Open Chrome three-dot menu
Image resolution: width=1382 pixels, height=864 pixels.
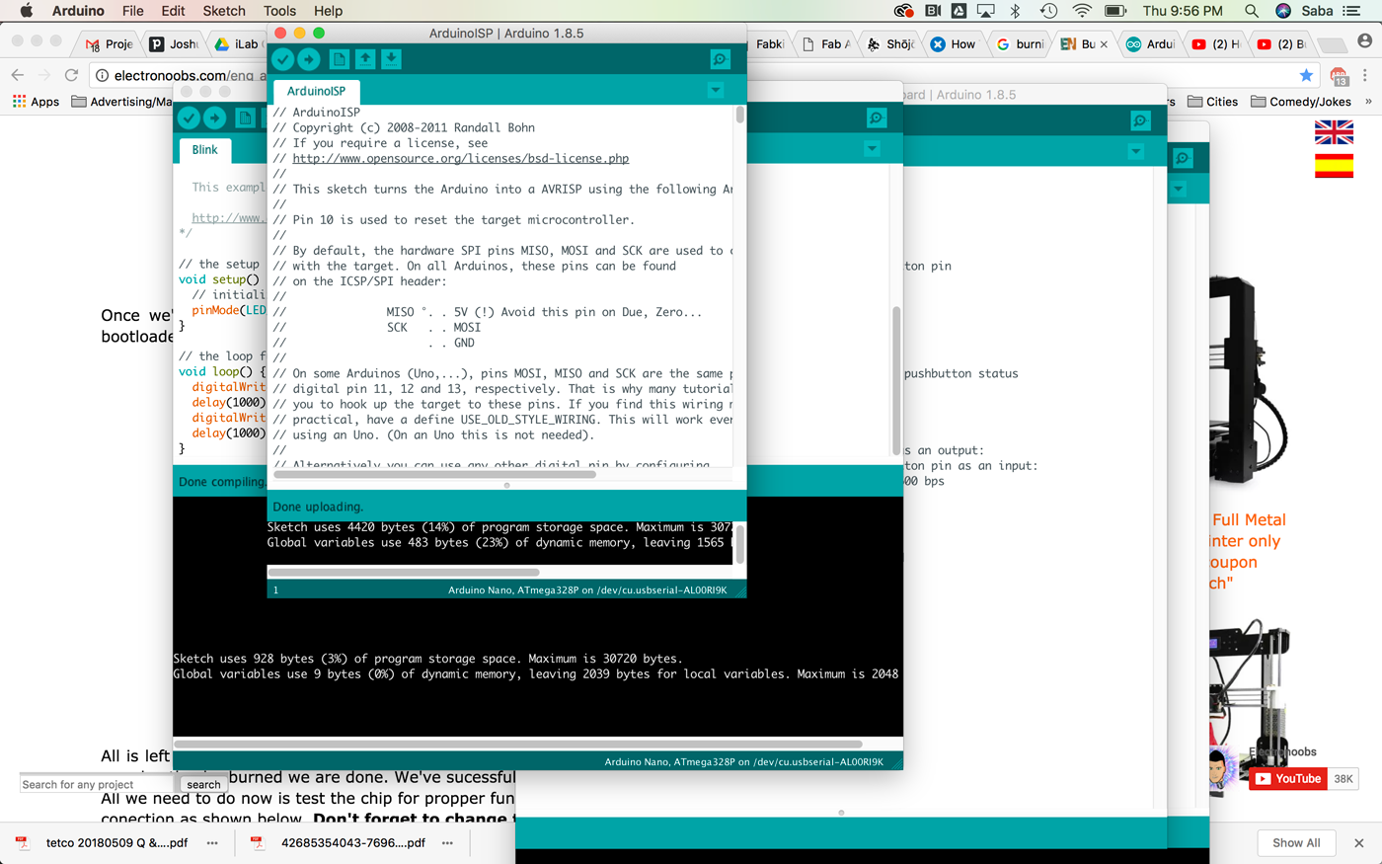1365,75
